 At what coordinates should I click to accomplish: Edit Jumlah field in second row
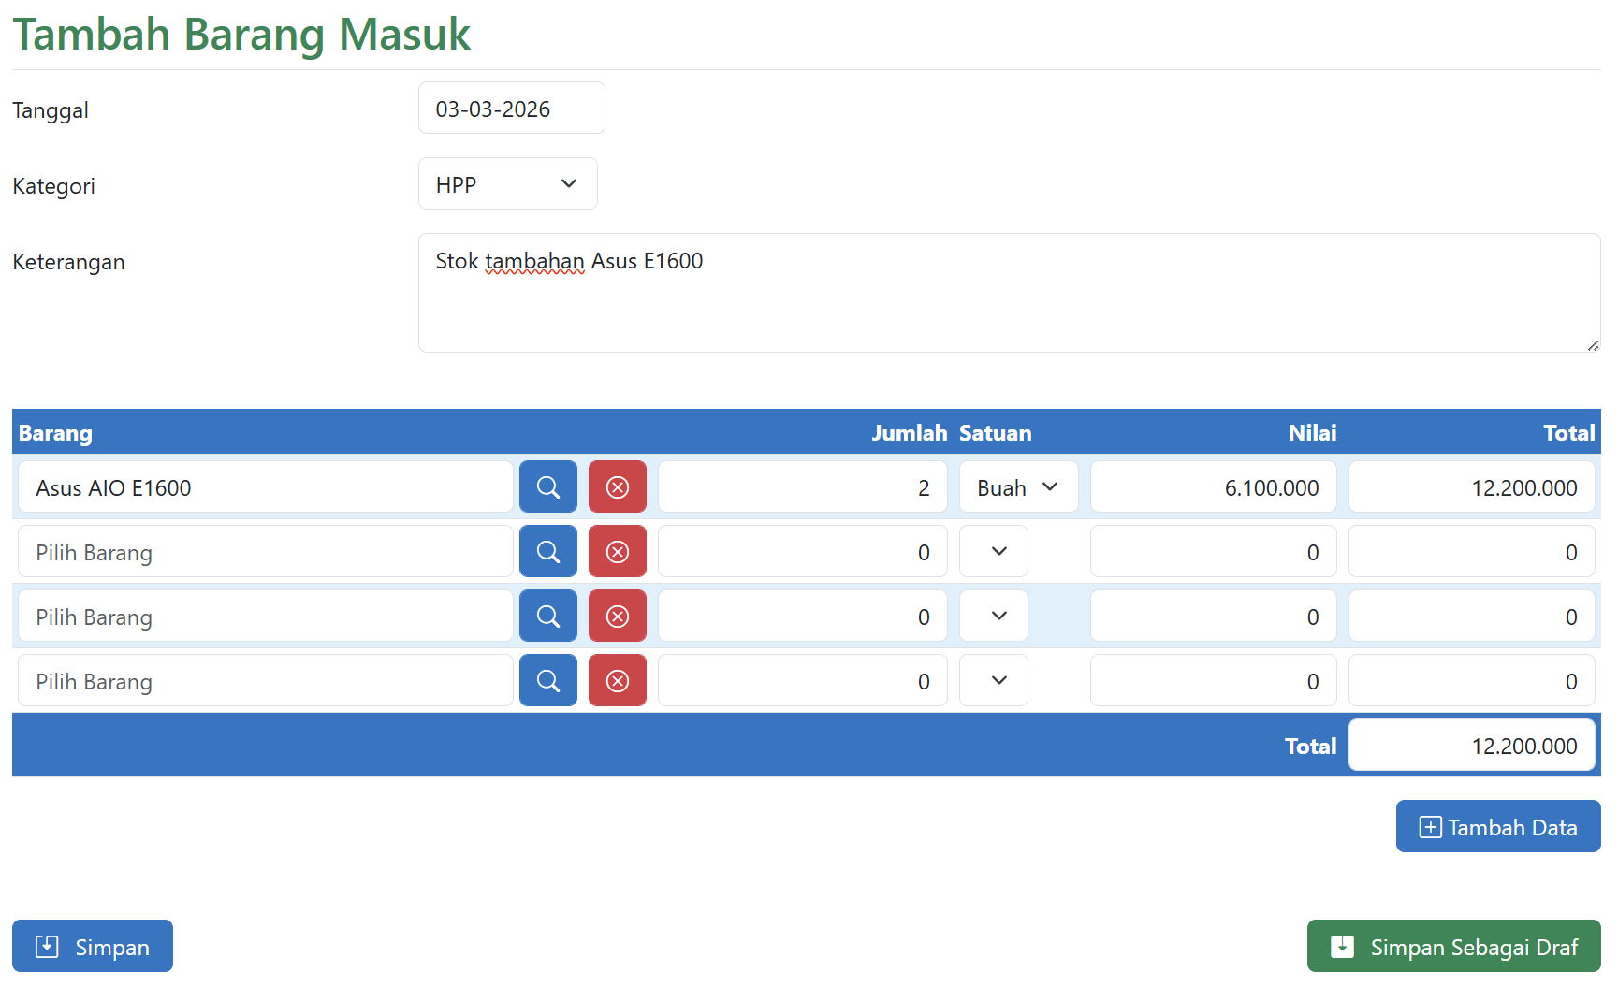click(x=803, y=551)
